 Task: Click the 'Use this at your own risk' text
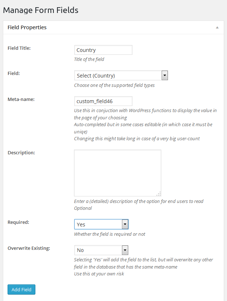point(99,274)
